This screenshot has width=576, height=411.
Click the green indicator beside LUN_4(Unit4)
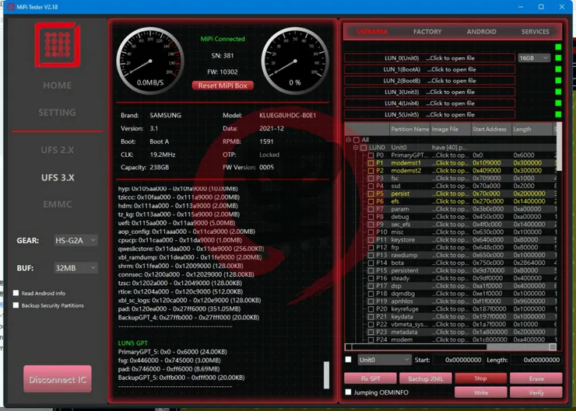pyautogui.click(x=558, y=103)
